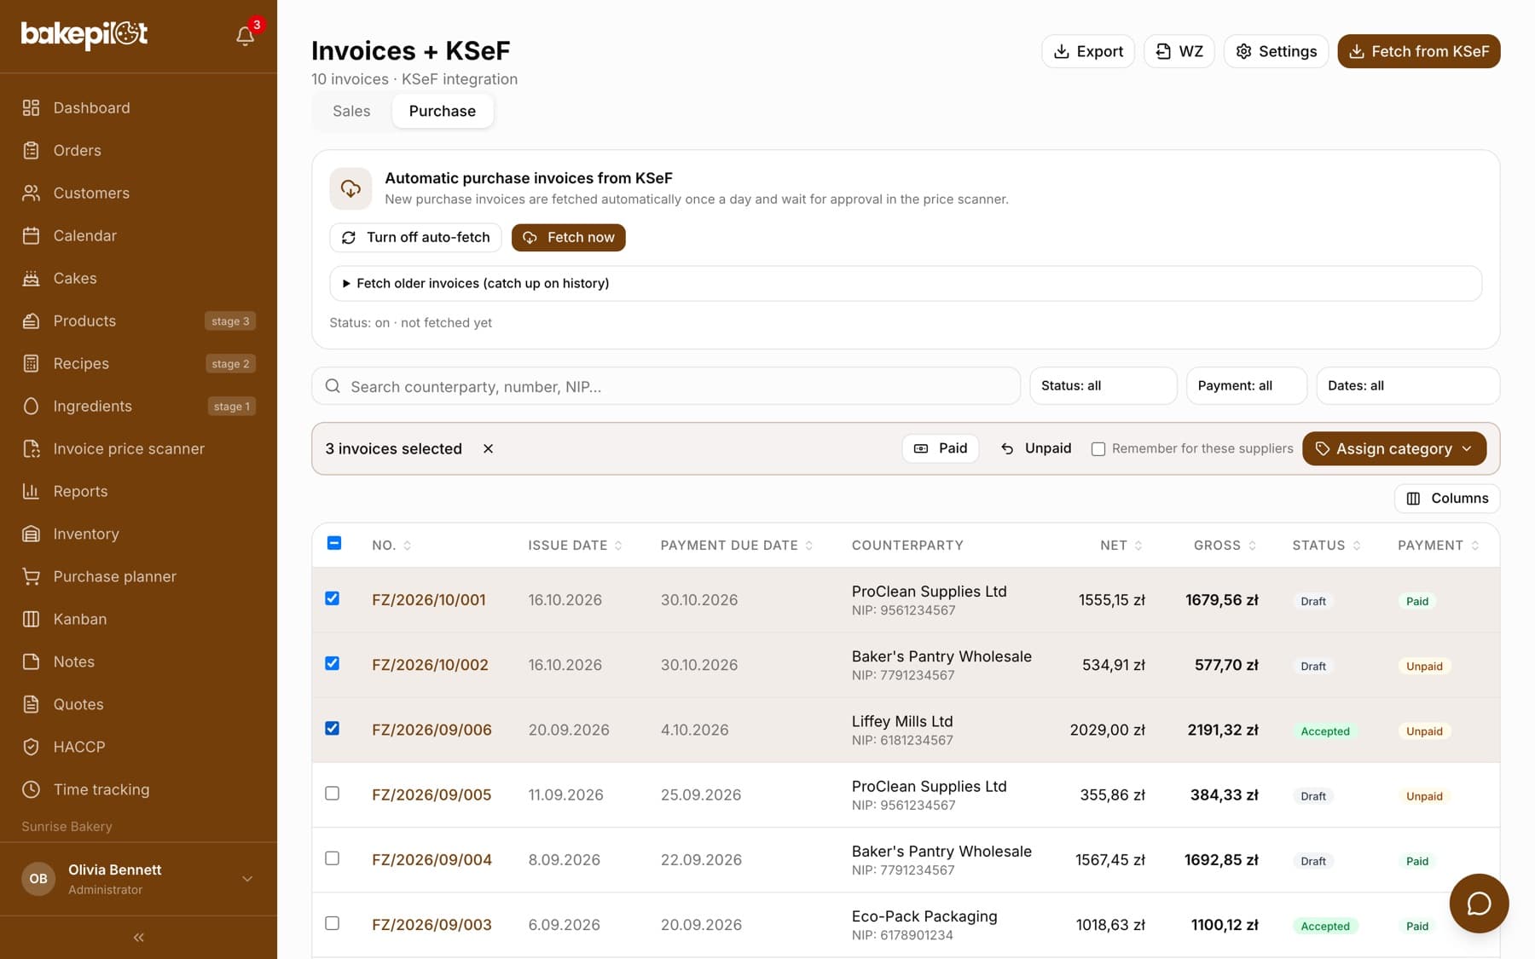This screenshot has width=1535, height=959.
Task: Open the Dates: all filter
Action: coord(1407,386)
